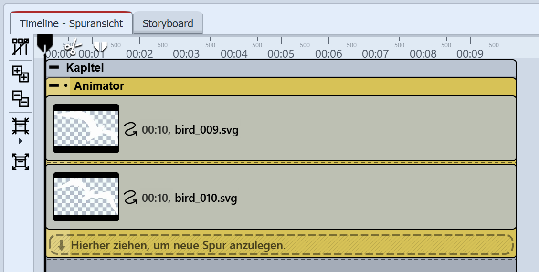Click the zoom-in-to-selection icon above small arrow

pyautogui.click(x=21, y=126)
